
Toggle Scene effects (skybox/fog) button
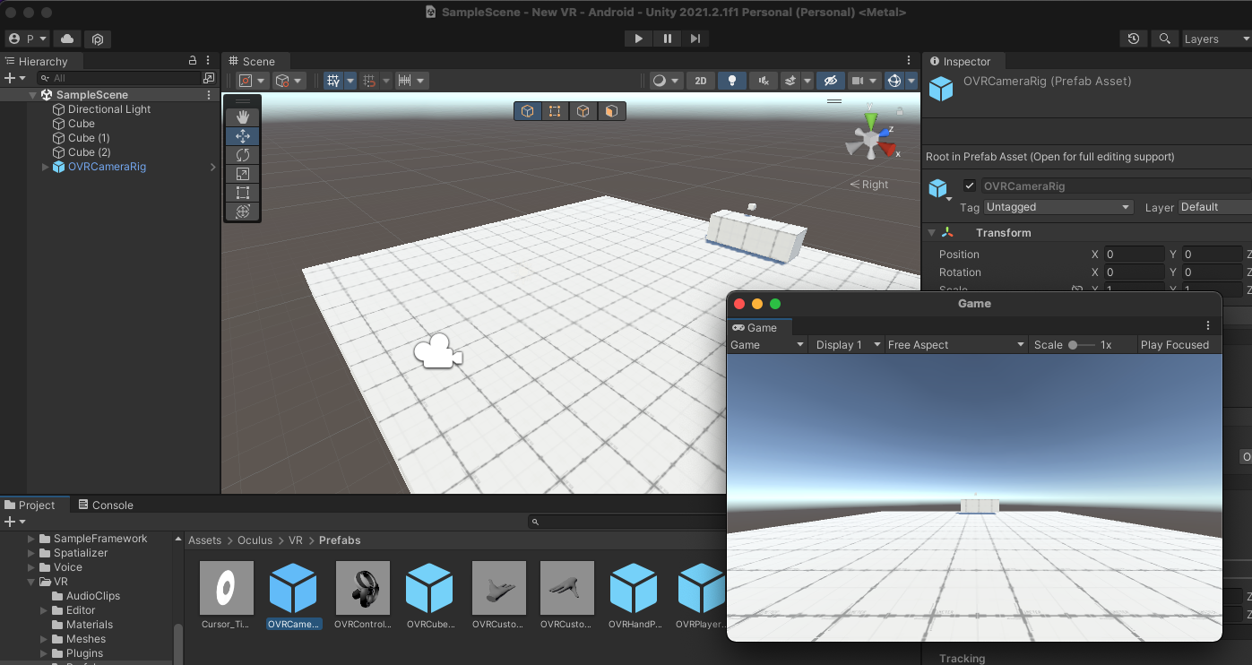790,81
